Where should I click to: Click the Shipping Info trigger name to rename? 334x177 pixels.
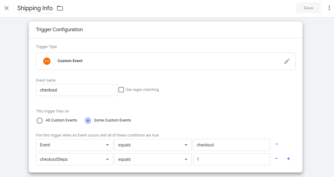click(35, 8)
